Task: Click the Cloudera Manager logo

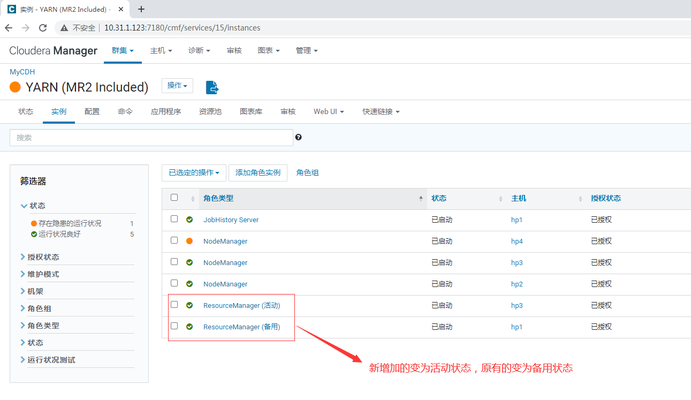Action: [54, 50]
